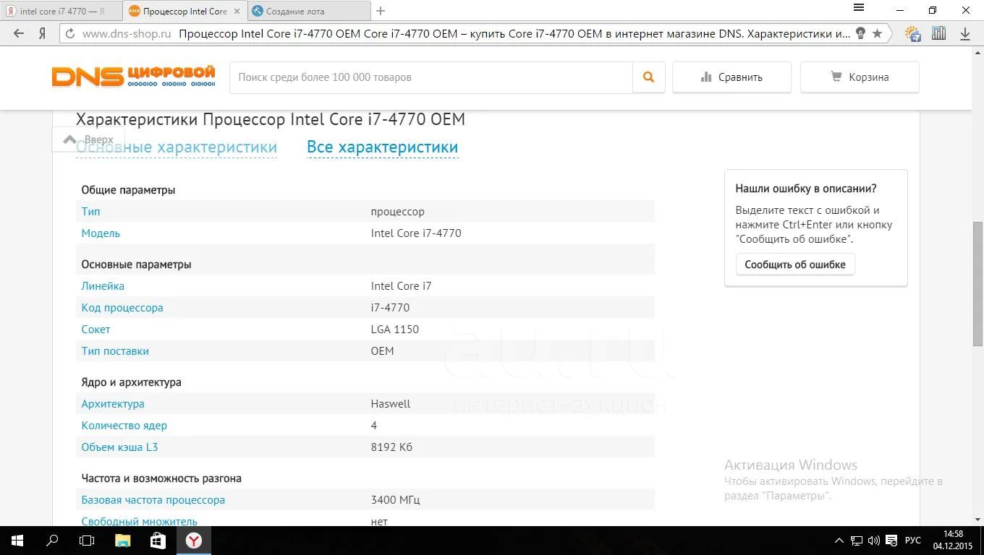Click the value LGA 1150
The image size is (984, 555).
(x=395, y=330)
